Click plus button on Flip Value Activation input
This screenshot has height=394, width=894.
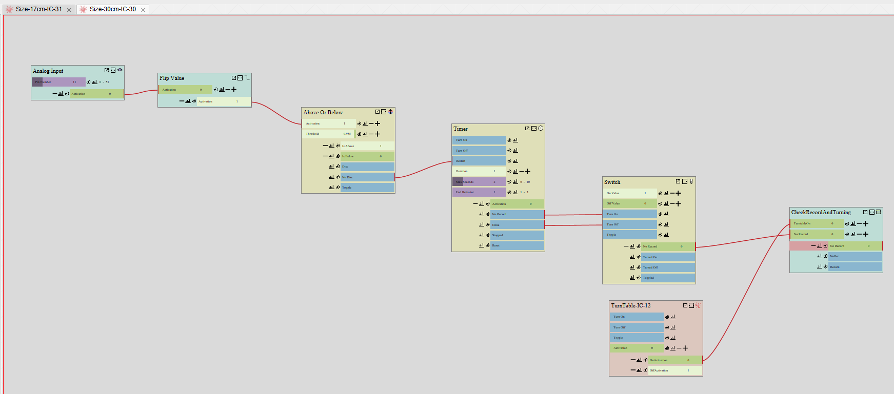(x=234, y=90)
